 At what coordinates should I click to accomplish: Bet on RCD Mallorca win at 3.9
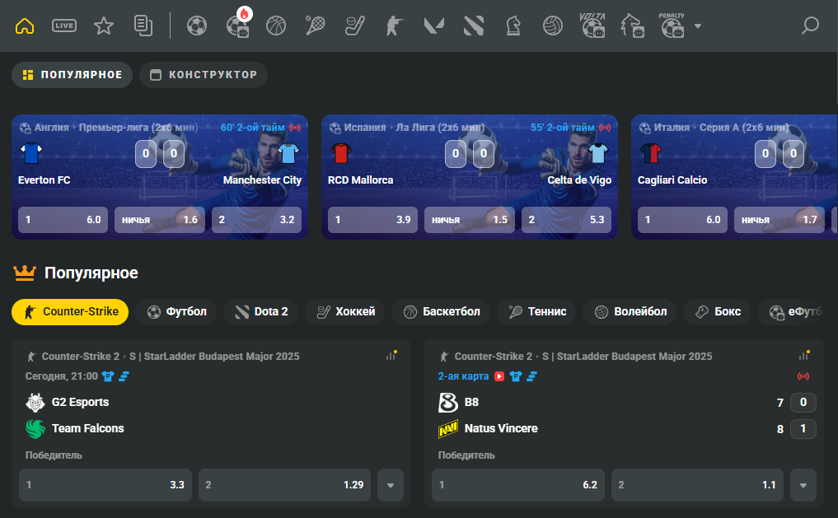373,220
